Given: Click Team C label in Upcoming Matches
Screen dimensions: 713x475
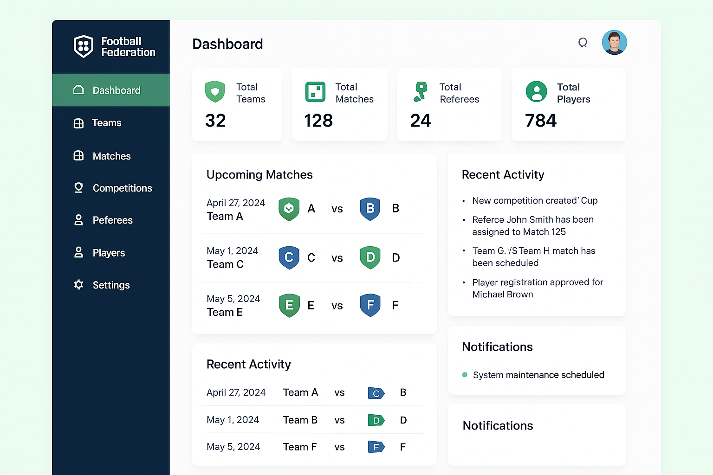Looking at the screenshot, I should (x=225, y=264).
